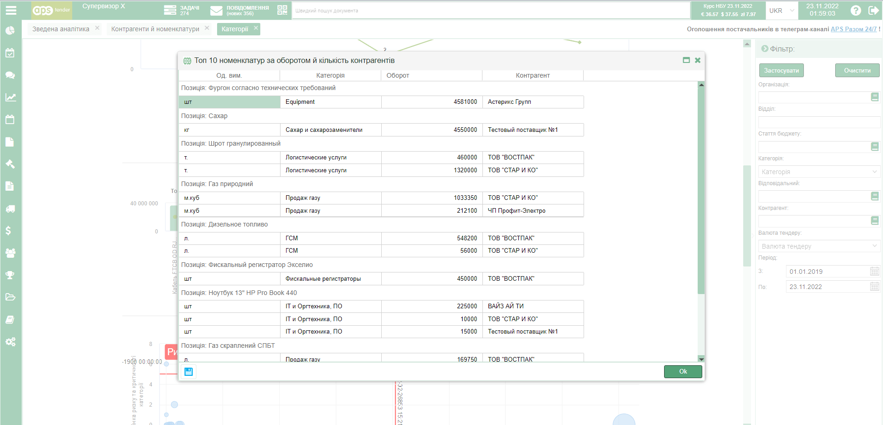Select the ЧП Профит-Электро contractor cell
The height and width of the screenshot is (425, 883).
(533, 210)
